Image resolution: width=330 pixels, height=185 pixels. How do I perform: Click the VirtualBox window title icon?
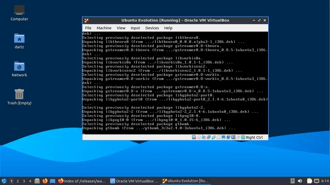86,20
